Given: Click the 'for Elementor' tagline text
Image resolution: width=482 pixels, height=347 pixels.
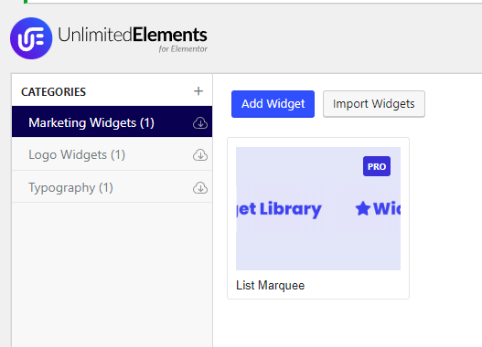Looking at the screenshot, I should [183, 49].
